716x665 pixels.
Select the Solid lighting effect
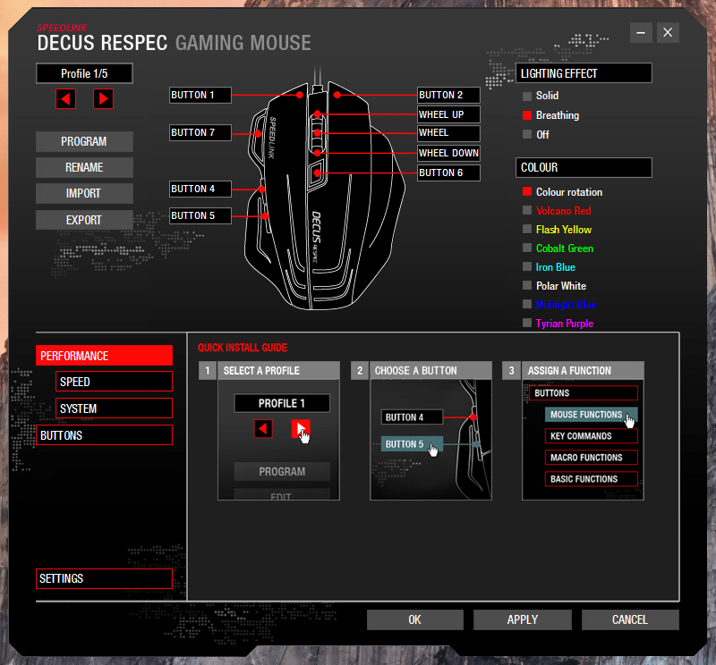527,97
